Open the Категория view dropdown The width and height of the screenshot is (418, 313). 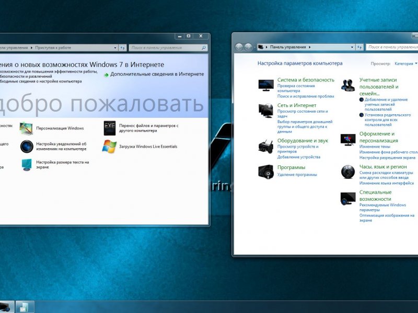click(405, 64)
